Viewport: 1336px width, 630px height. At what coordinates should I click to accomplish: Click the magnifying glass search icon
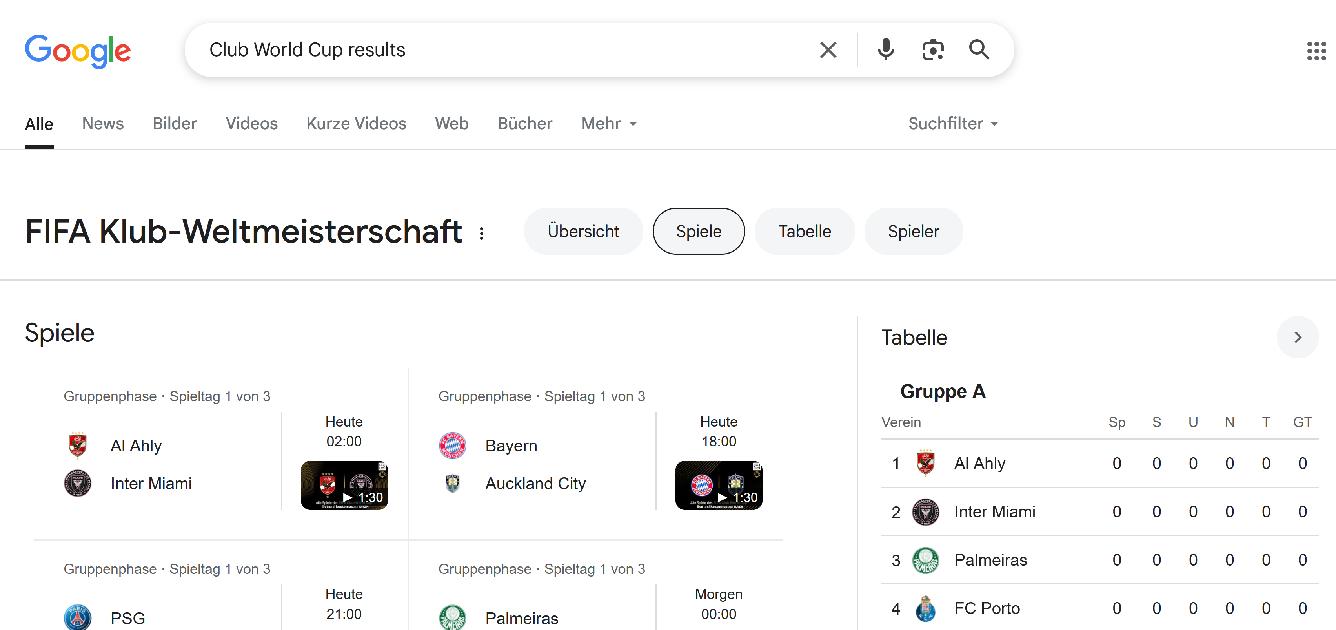click(x=979, y=50)
